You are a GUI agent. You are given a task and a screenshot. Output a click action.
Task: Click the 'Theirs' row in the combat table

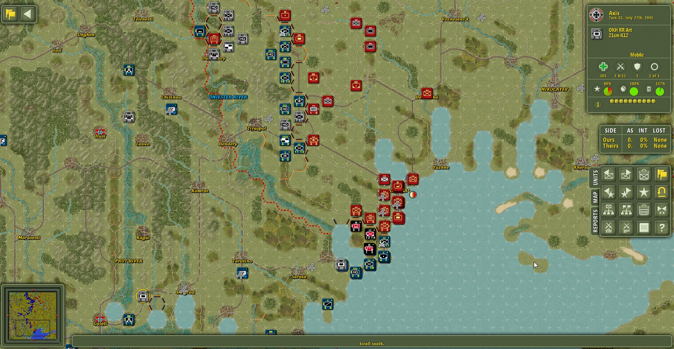click(635, 146)
